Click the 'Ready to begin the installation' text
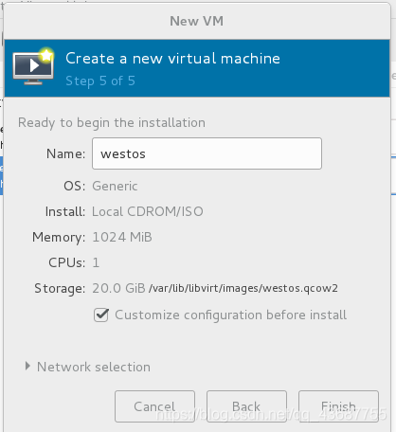This screenshot has width=396, height=432. coord(112,123)
